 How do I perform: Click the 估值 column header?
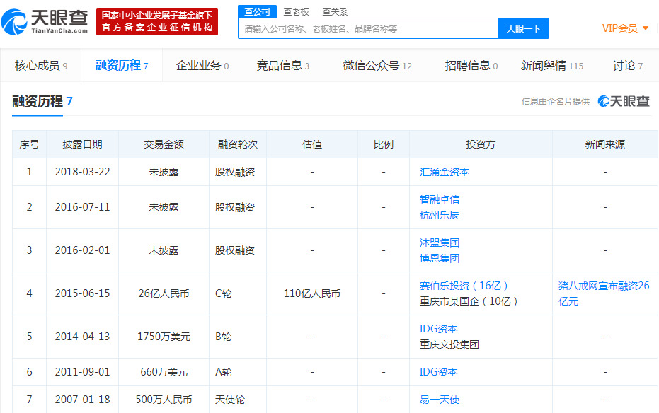coord(312,144)
